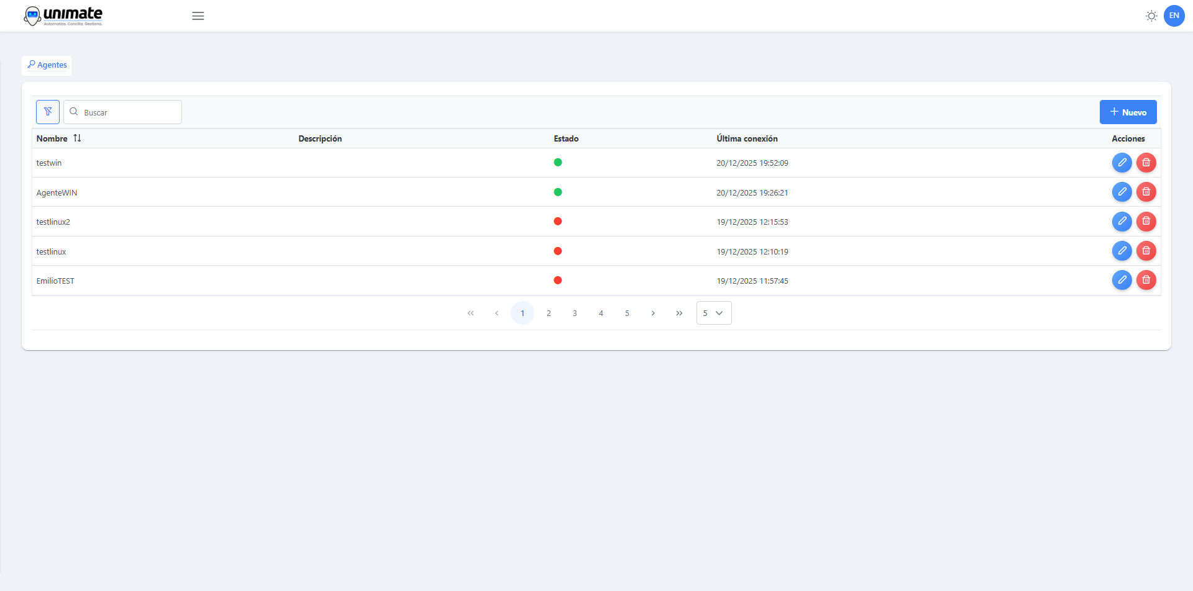Go to page 2 of agents

[x=549, y=313]
